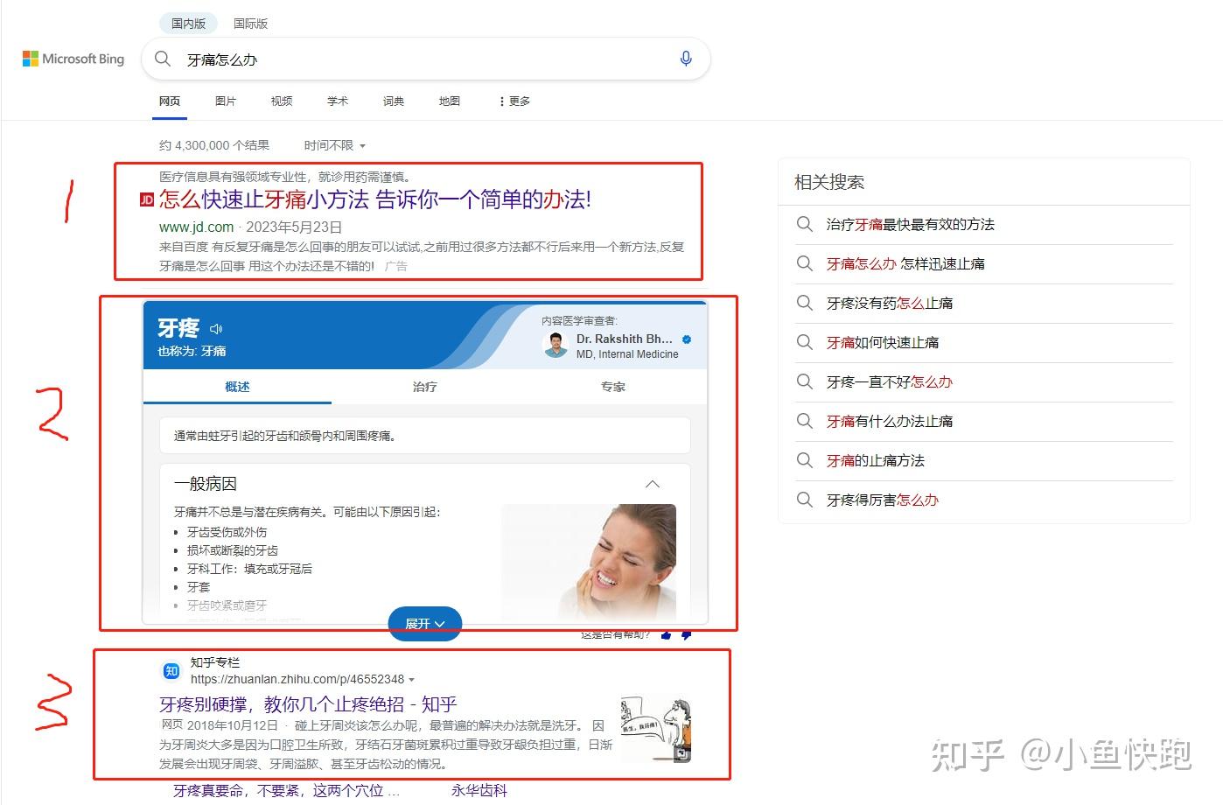
Task: Click search icon beside 牙痛的止痛方法
Action: pos(804,460)
